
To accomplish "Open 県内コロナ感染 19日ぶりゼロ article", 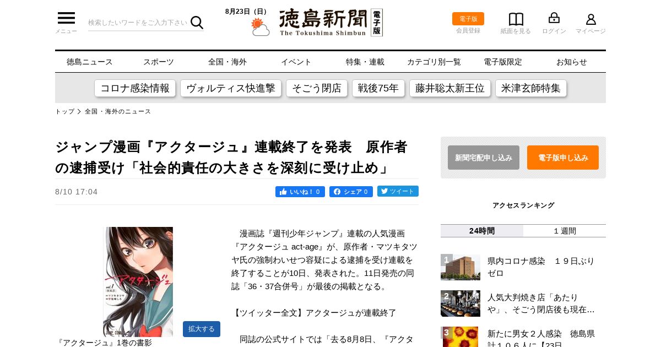I will click(541, 267).
